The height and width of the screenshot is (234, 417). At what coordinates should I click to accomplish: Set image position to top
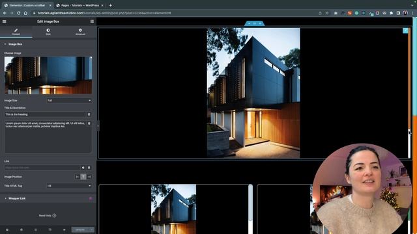tap(83, 177)
